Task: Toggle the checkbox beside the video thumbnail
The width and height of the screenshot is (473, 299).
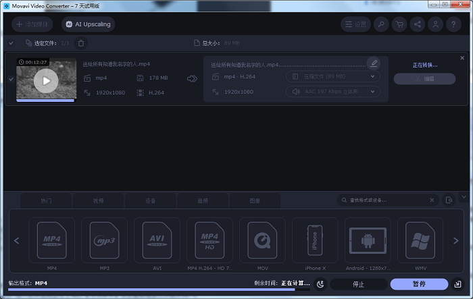Action: [11, 79]
